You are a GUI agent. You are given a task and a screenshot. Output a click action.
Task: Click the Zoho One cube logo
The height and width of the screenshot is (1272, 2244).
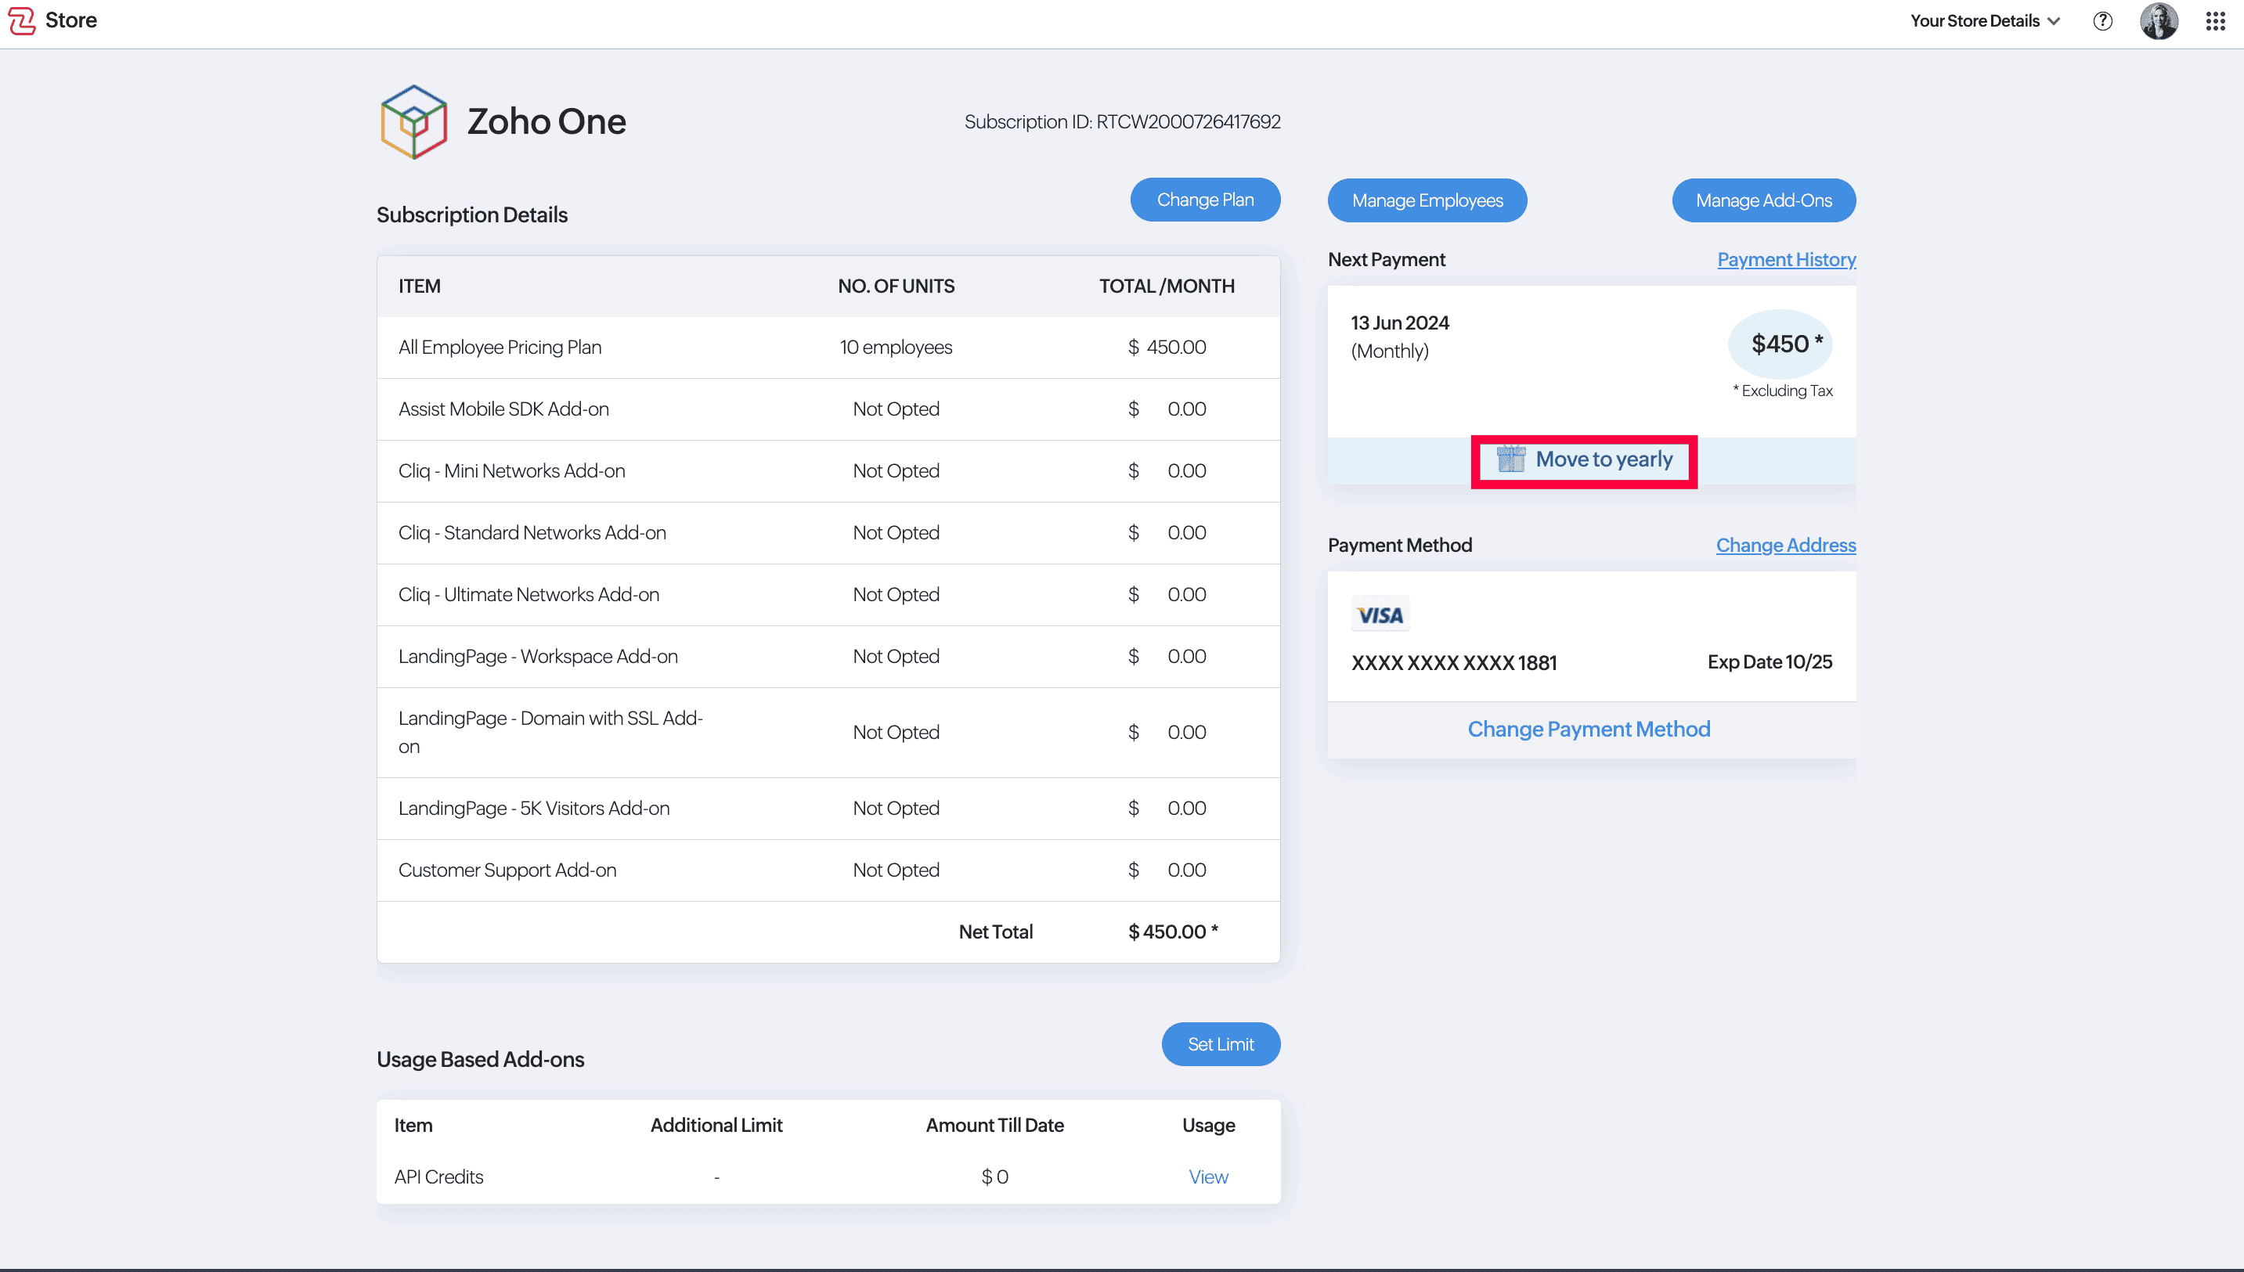pyautogui.click(x=413, y=121)
